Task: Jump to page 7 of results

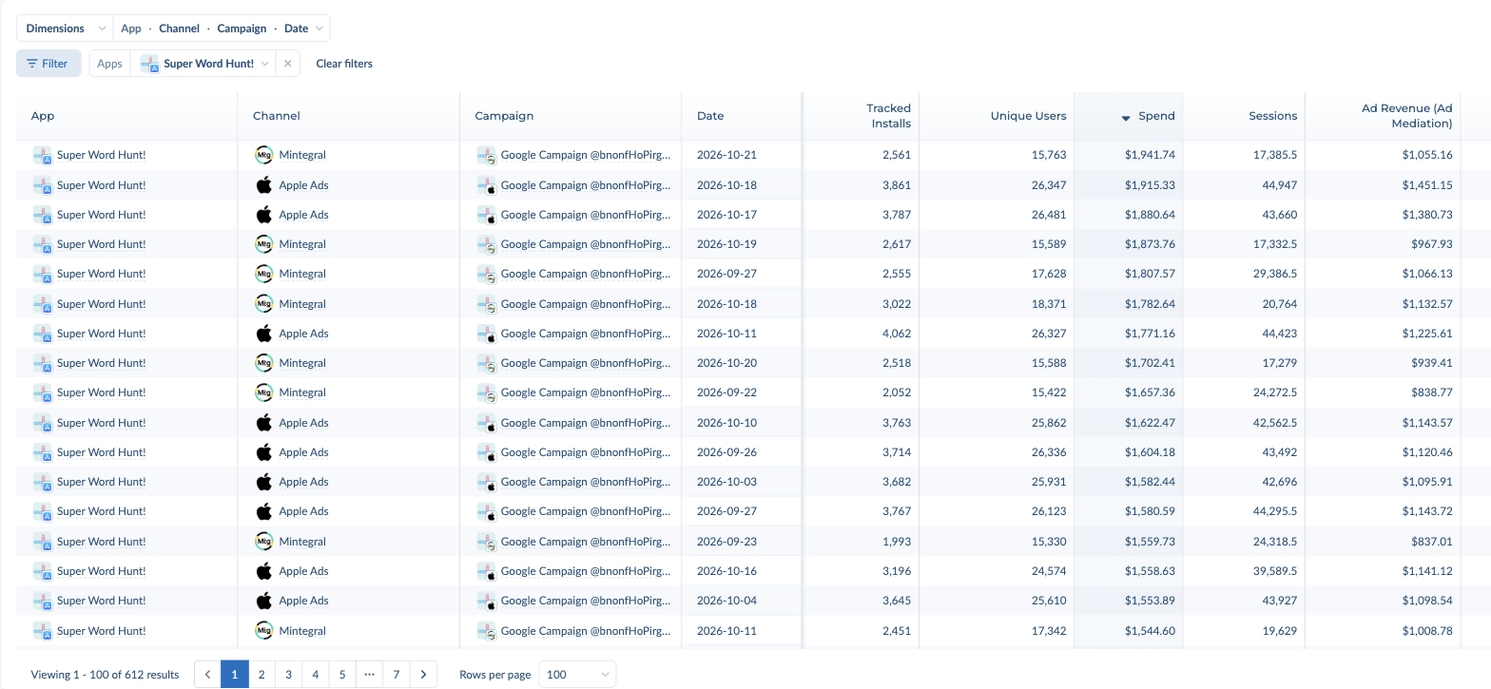Action: click(x=397, y=675)
